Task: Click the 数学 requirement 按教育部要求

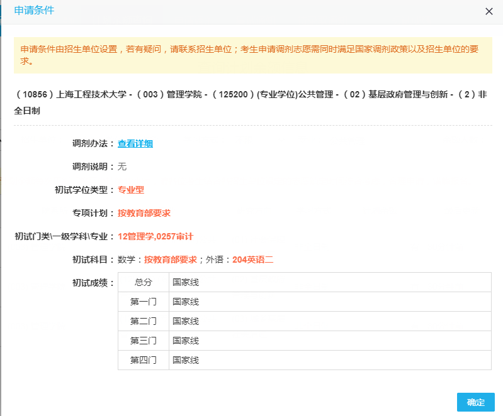Action: pyautogui.click(x=171, y=260)
